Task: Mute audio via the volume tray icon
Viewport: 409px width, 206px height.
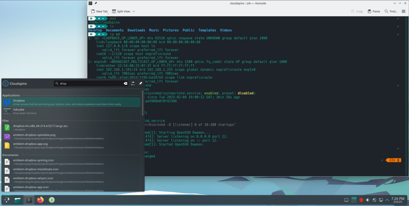Action: [x=368, y=200]
